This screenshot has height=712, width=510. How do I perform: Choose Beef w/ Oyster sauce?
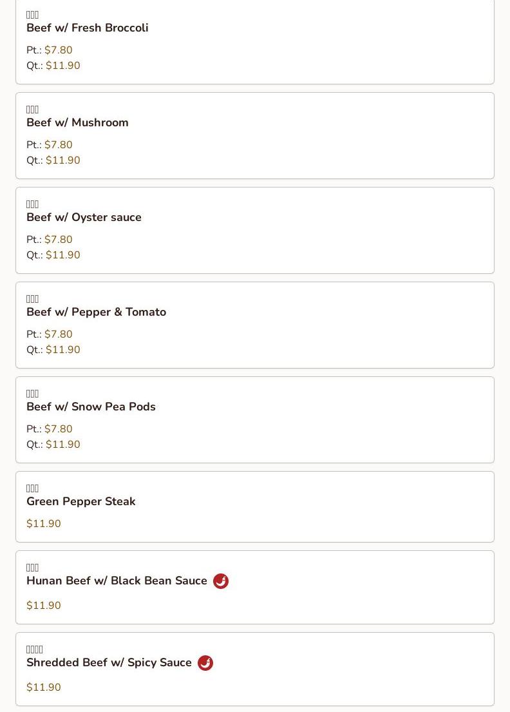click(84, 218)
